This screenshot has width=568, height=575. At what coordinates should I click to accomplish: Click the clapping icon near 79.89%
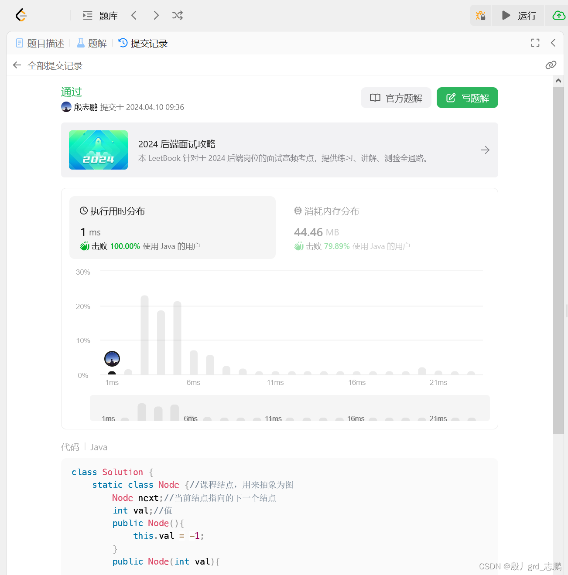click(299, 246)
